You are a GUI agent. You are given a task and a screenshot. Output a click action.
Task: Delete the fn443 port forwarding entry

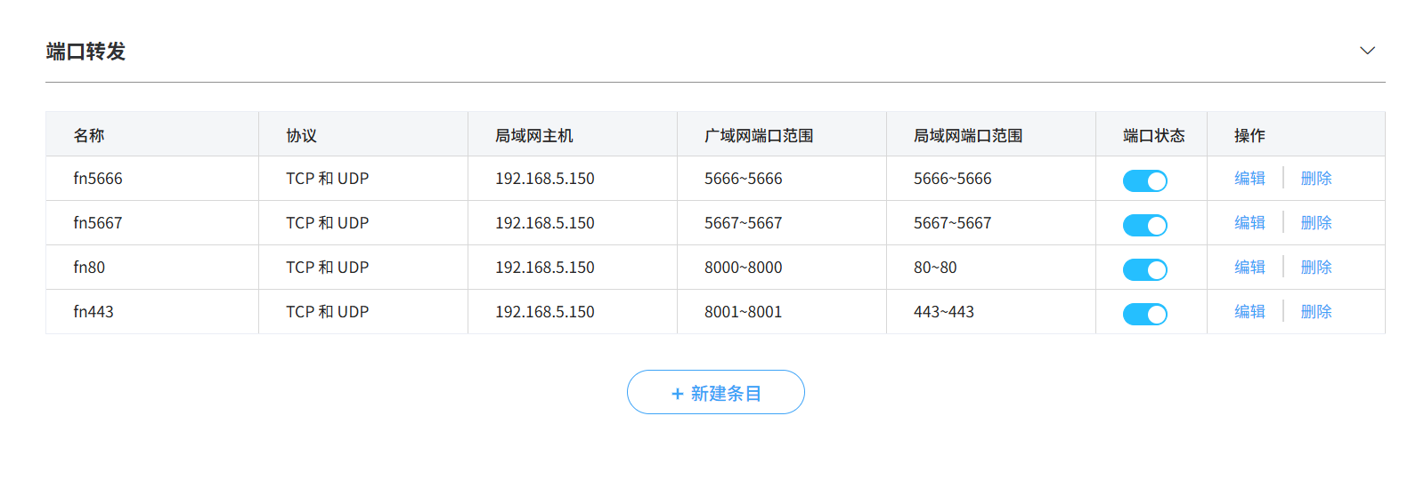click(x=1316, y=312)
